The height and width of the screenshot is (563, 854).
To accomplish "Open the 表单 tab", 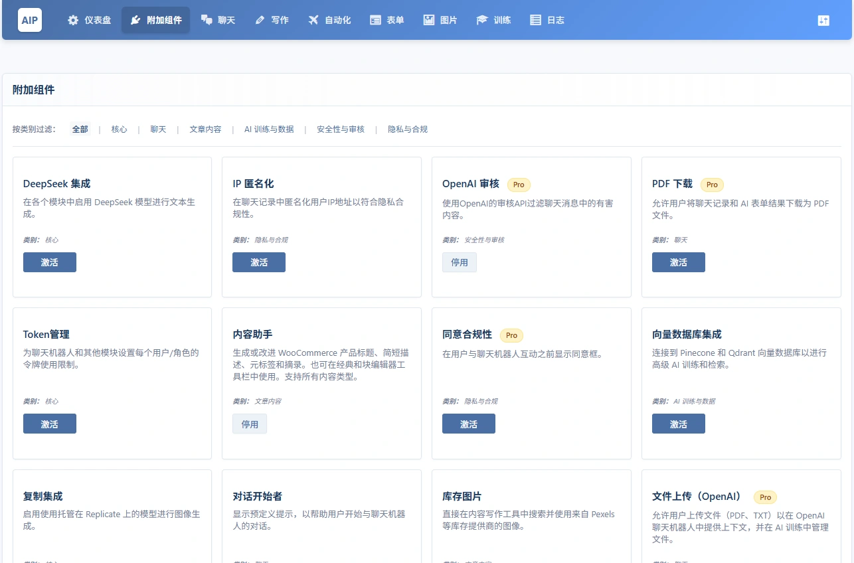I will [x=387, y=20].
